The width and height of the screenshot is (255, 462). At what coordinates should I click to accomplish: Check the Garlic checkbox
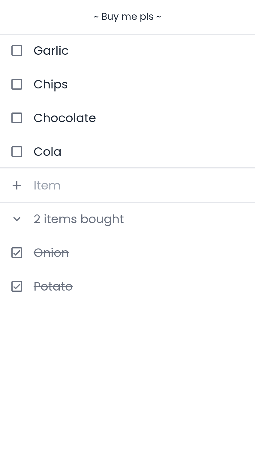coord(17,51)
